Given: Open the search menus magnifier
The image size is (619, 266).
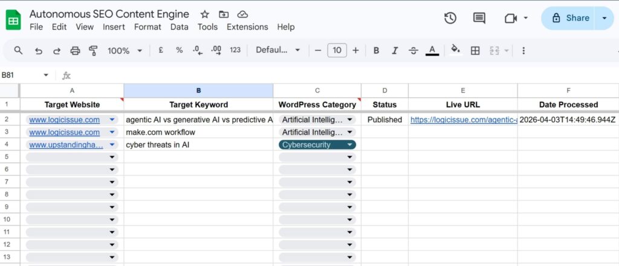Looking at the screenshot, I should (18, 51).
